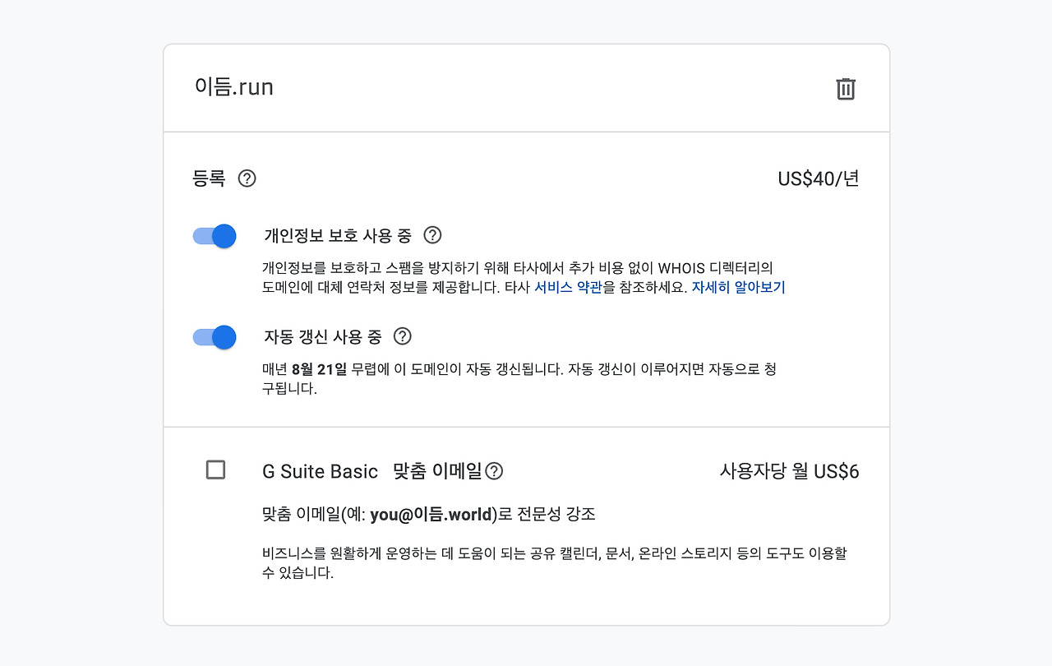This screenshot has height=666, width=1052.
Task: Click the 사용자당 월 US$6 price
Action: [790, 471]
